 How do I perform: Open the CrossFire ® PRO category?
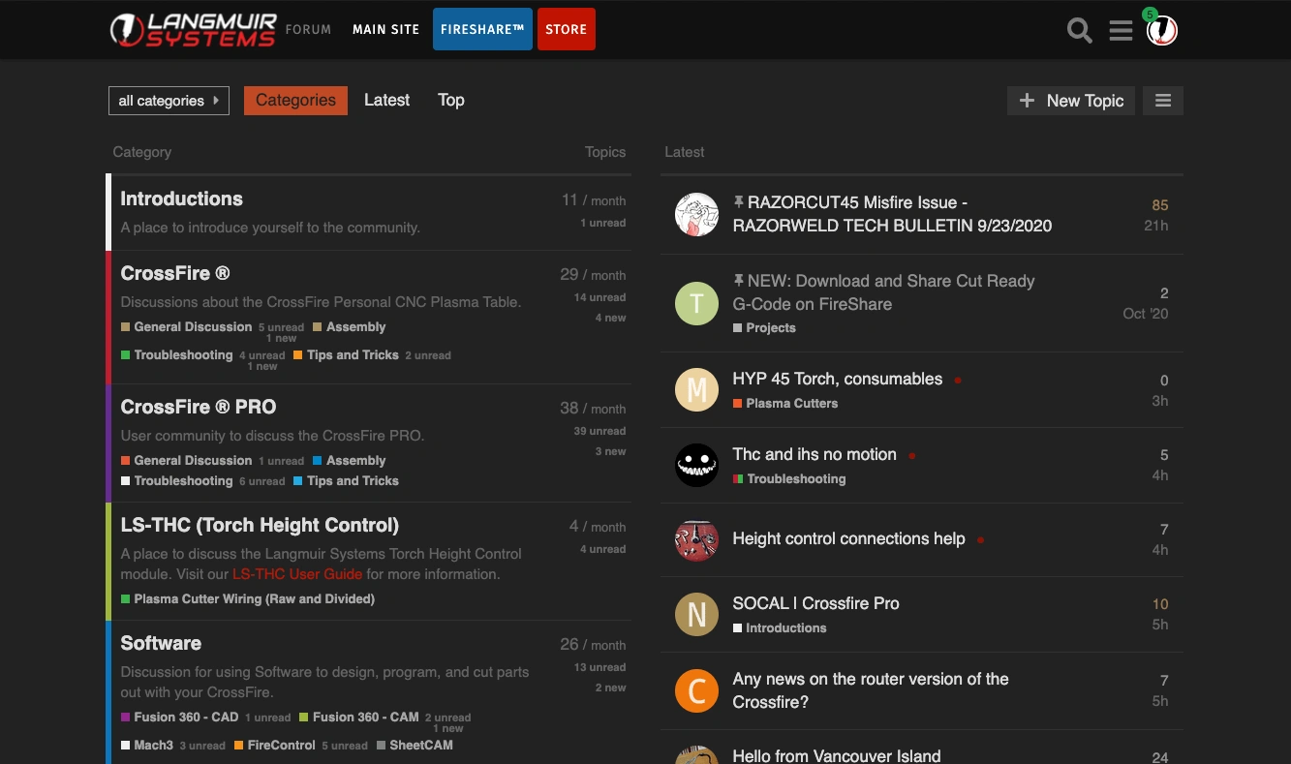point(198,407)
